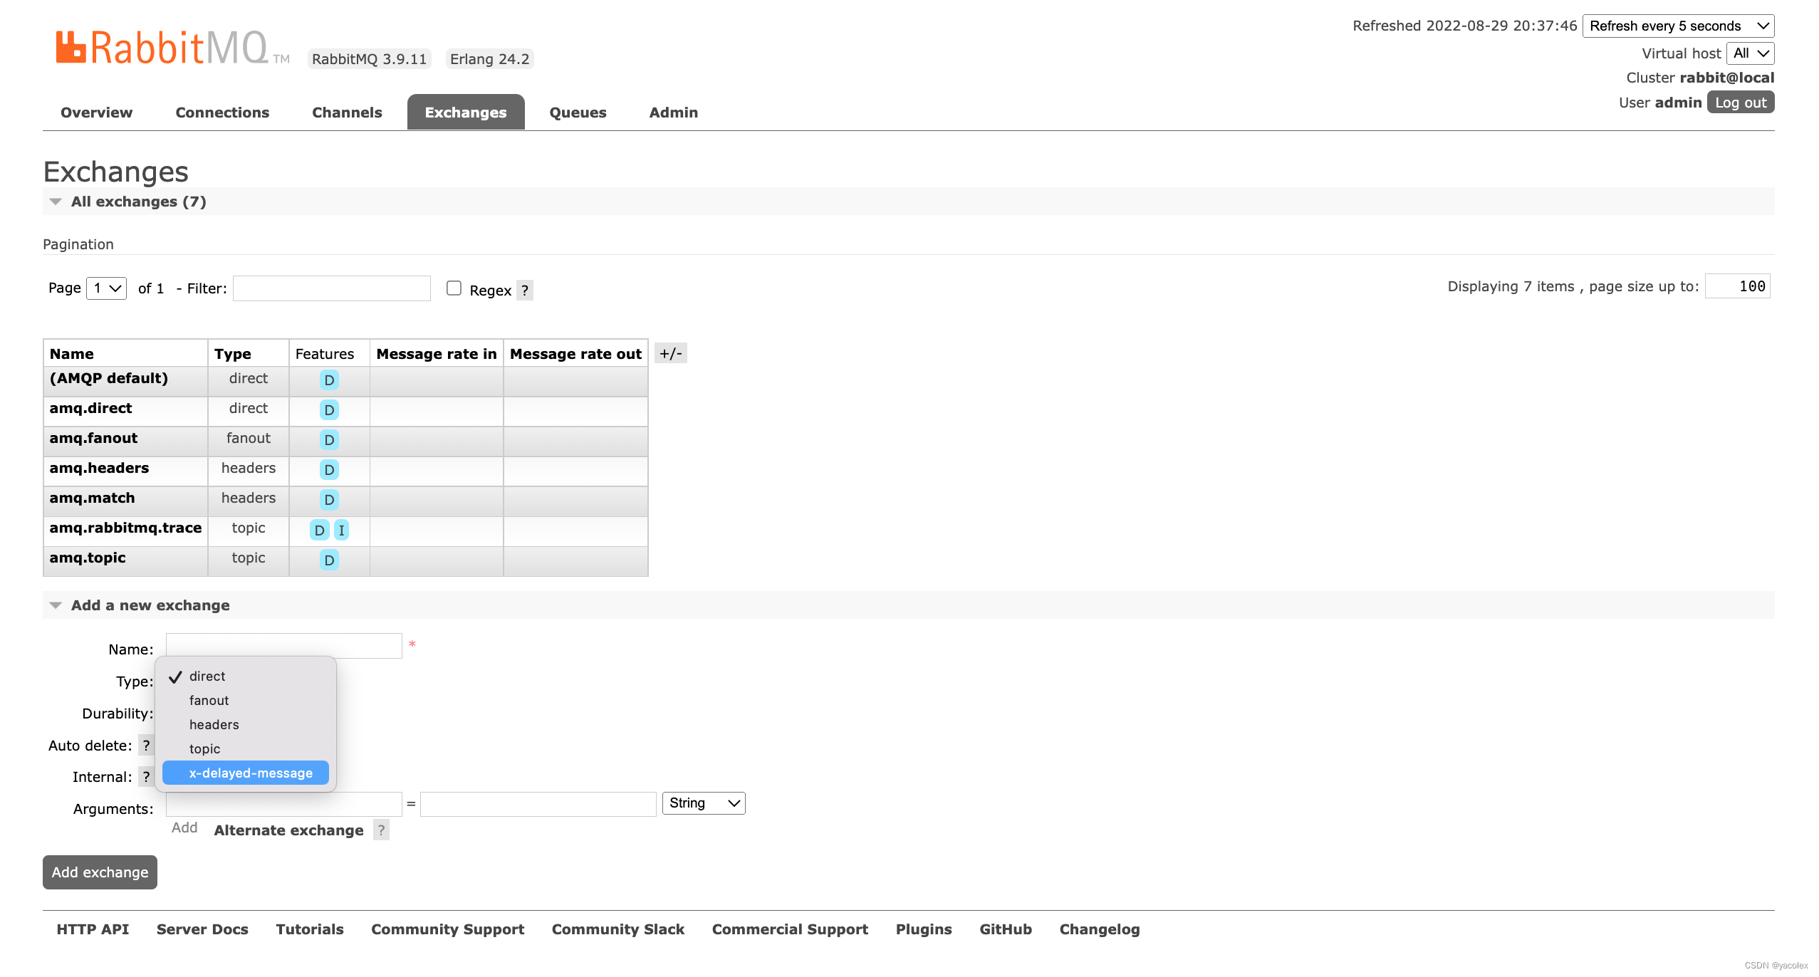Select the topic exchange type option

246,749
